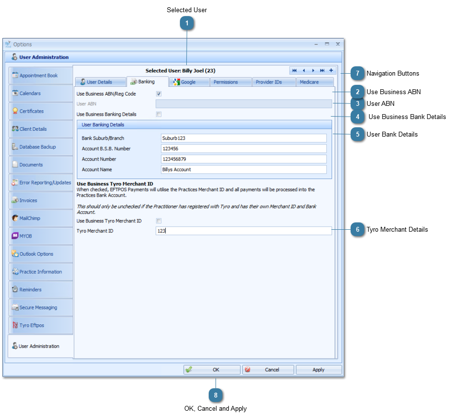Click the 'User Banking Details' group header
The image size is (454, 420).
204,125
